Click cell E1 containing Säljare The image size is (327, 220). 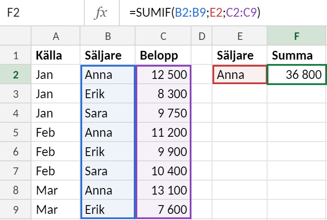(x=240, y=55)
